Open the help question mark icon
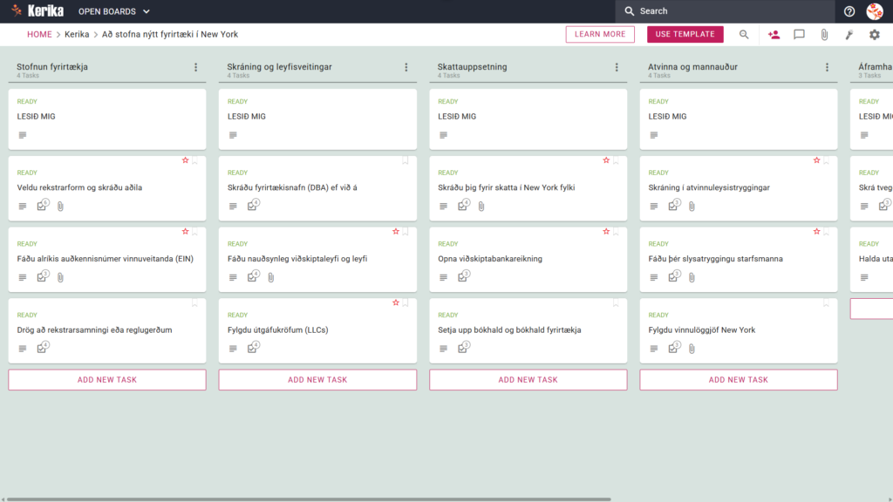The height and width of the screenshot is (502, 893). (x=849, y=11)
